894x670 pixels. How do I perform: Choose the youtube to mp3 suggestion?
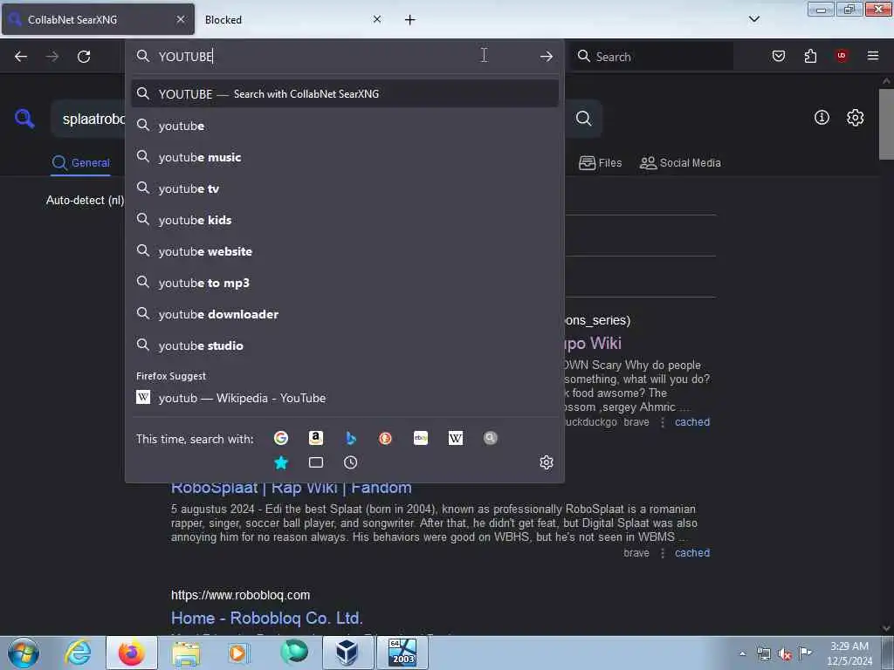[345, 283]
